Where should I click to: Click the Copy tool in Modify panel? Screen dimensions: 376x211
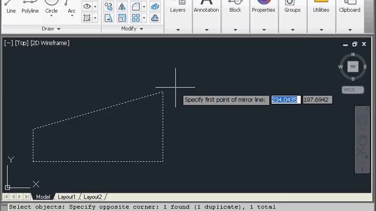pyautogui.click(x=108, y=6)
